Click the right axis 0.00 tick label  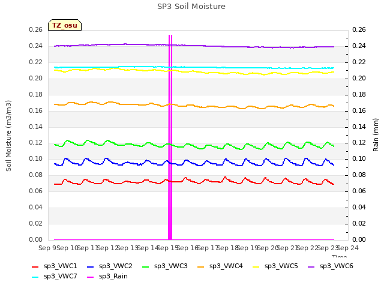pyautogui.click(x=359, y=239)
